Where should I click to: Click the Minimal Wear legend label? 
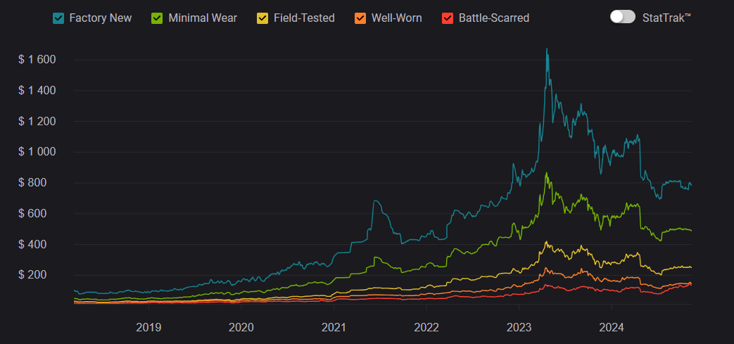point(203,18)
